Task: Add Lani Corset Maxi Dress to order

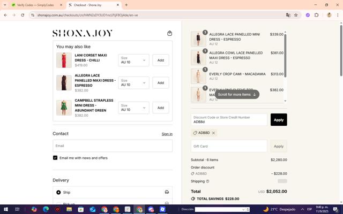Action: coord(161,60)
